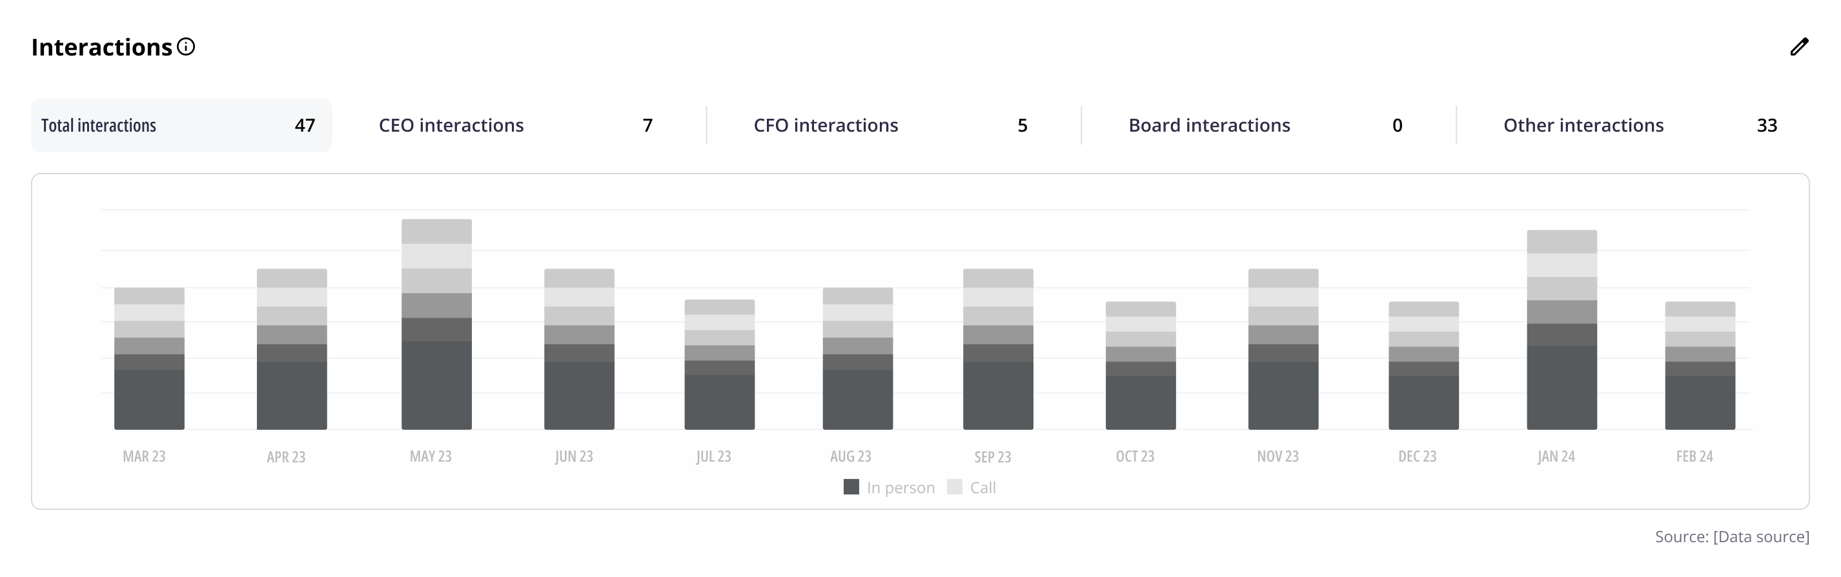Toggle the Call legend series
Image resolution: width=1841 pixels, height=577 pixels.
982,488
